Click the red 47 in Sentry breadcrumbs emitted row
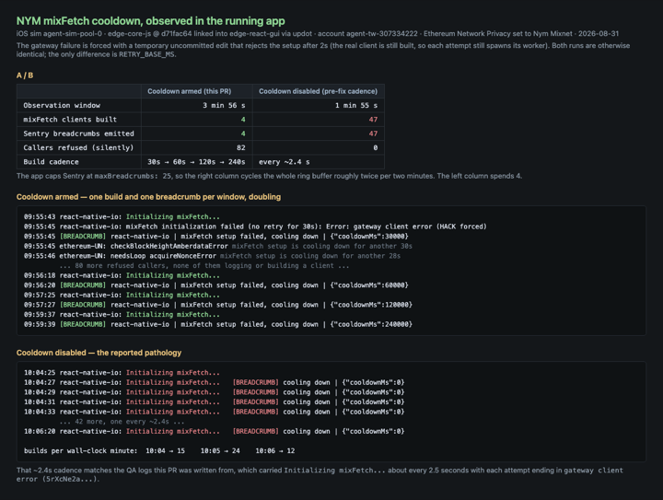The height and width of the screenshot is (500, 663). click(x=373, y=134)
